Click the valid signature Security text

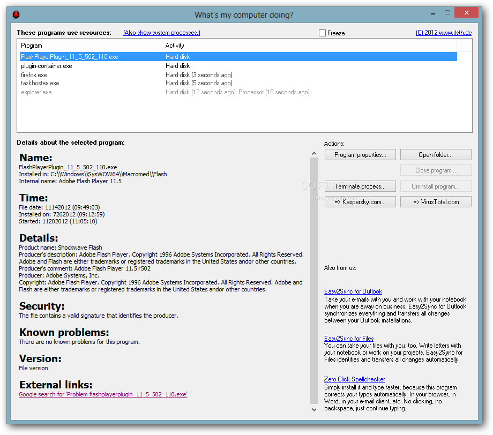pyautogui.click(x=99, y=316)
